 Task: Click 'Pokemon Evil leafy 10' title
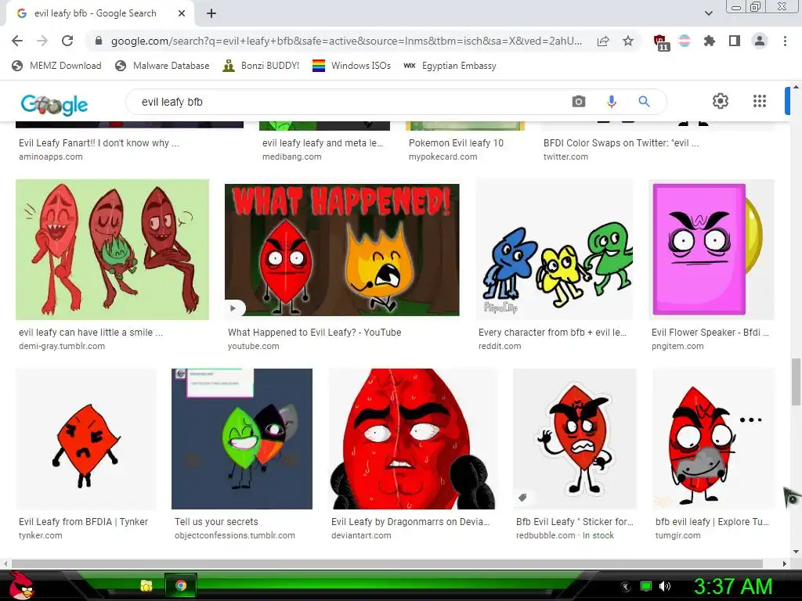click(x=456, y=143)
